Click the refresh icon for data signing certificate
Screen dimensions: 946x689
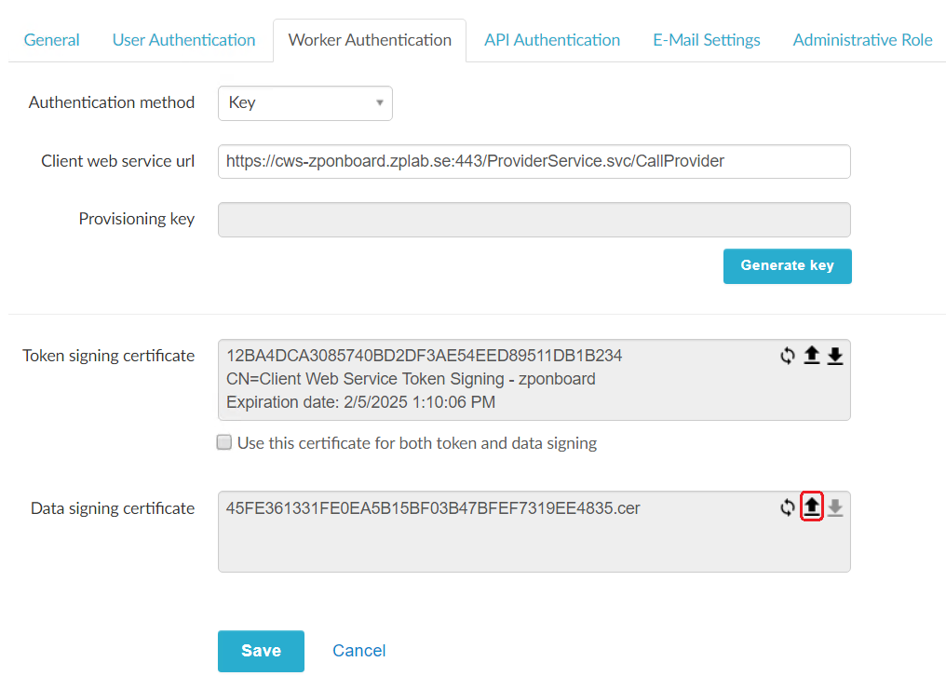pos(787,507)
